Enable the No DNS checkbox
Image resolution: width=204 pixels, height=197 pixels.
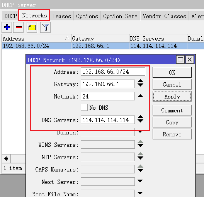click(x=84, y=107)
